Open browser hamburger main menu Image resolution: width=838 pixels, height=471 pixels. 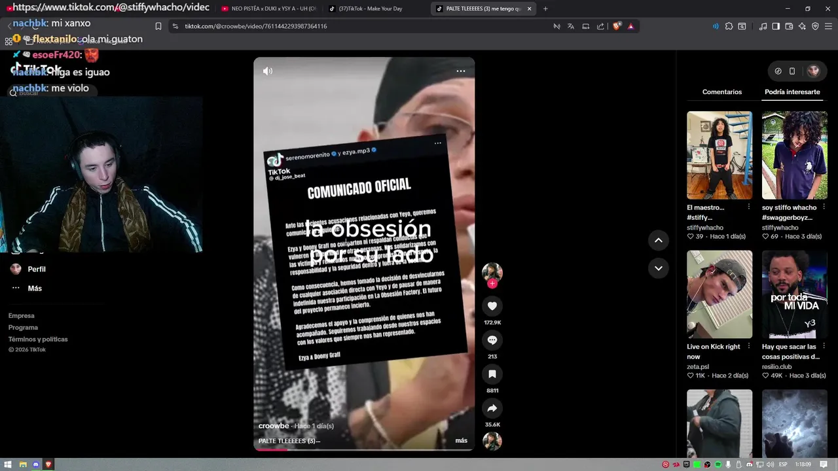tap(828, 26)
